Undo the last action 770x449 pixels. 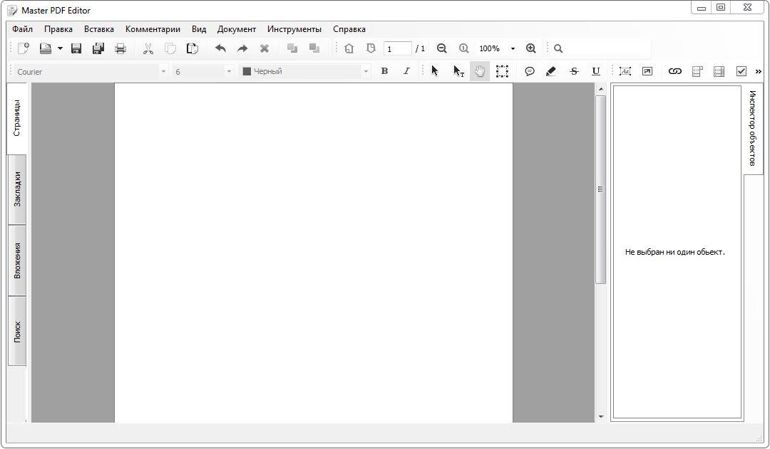coord(220,48)
